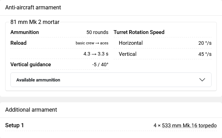Click the 45 °/s vertical speed value
This screenshot has width=222, height=138.
pyautogui.click(x=205, y=54)
